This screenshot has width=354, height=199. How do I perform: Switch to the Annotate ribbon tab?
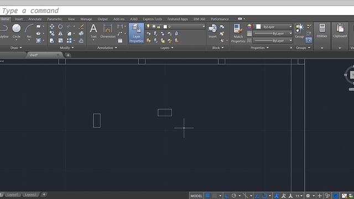[35, 19]
